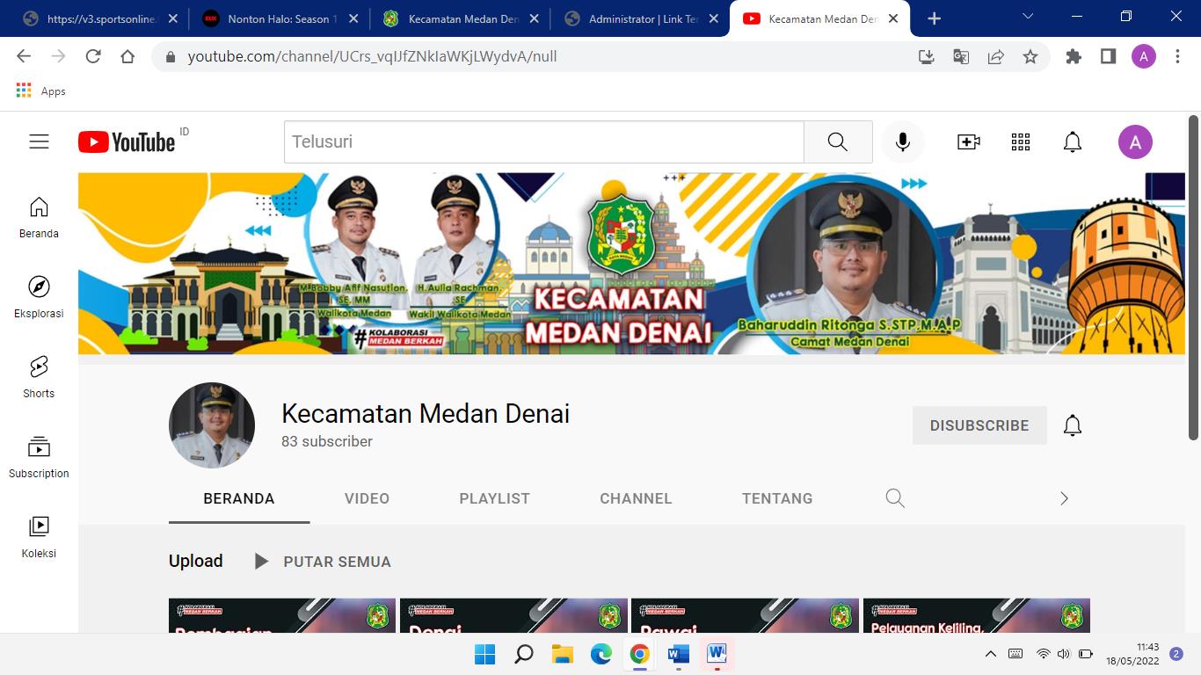Open a new browser tab
Viewport: 1201px width, 675px height.
pos(934,18)
